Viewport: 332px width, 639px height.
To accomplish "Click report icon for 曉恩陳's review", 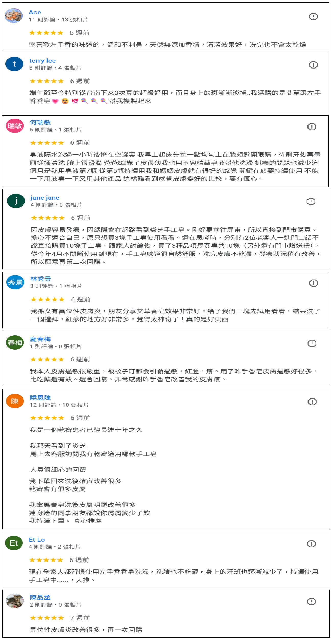I will pos(312,402).
